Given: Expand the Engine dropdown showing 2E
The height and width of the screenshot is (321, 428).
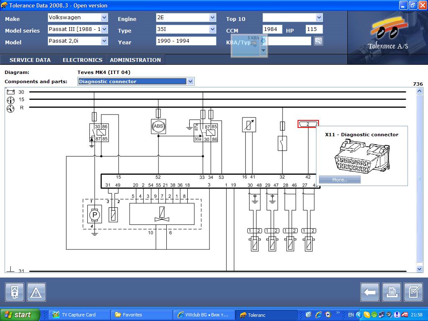Looking at the screenshot, I should [212, 18].
